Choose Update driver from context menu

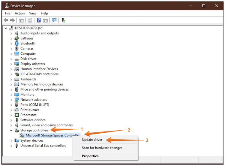tap(92, 140)
